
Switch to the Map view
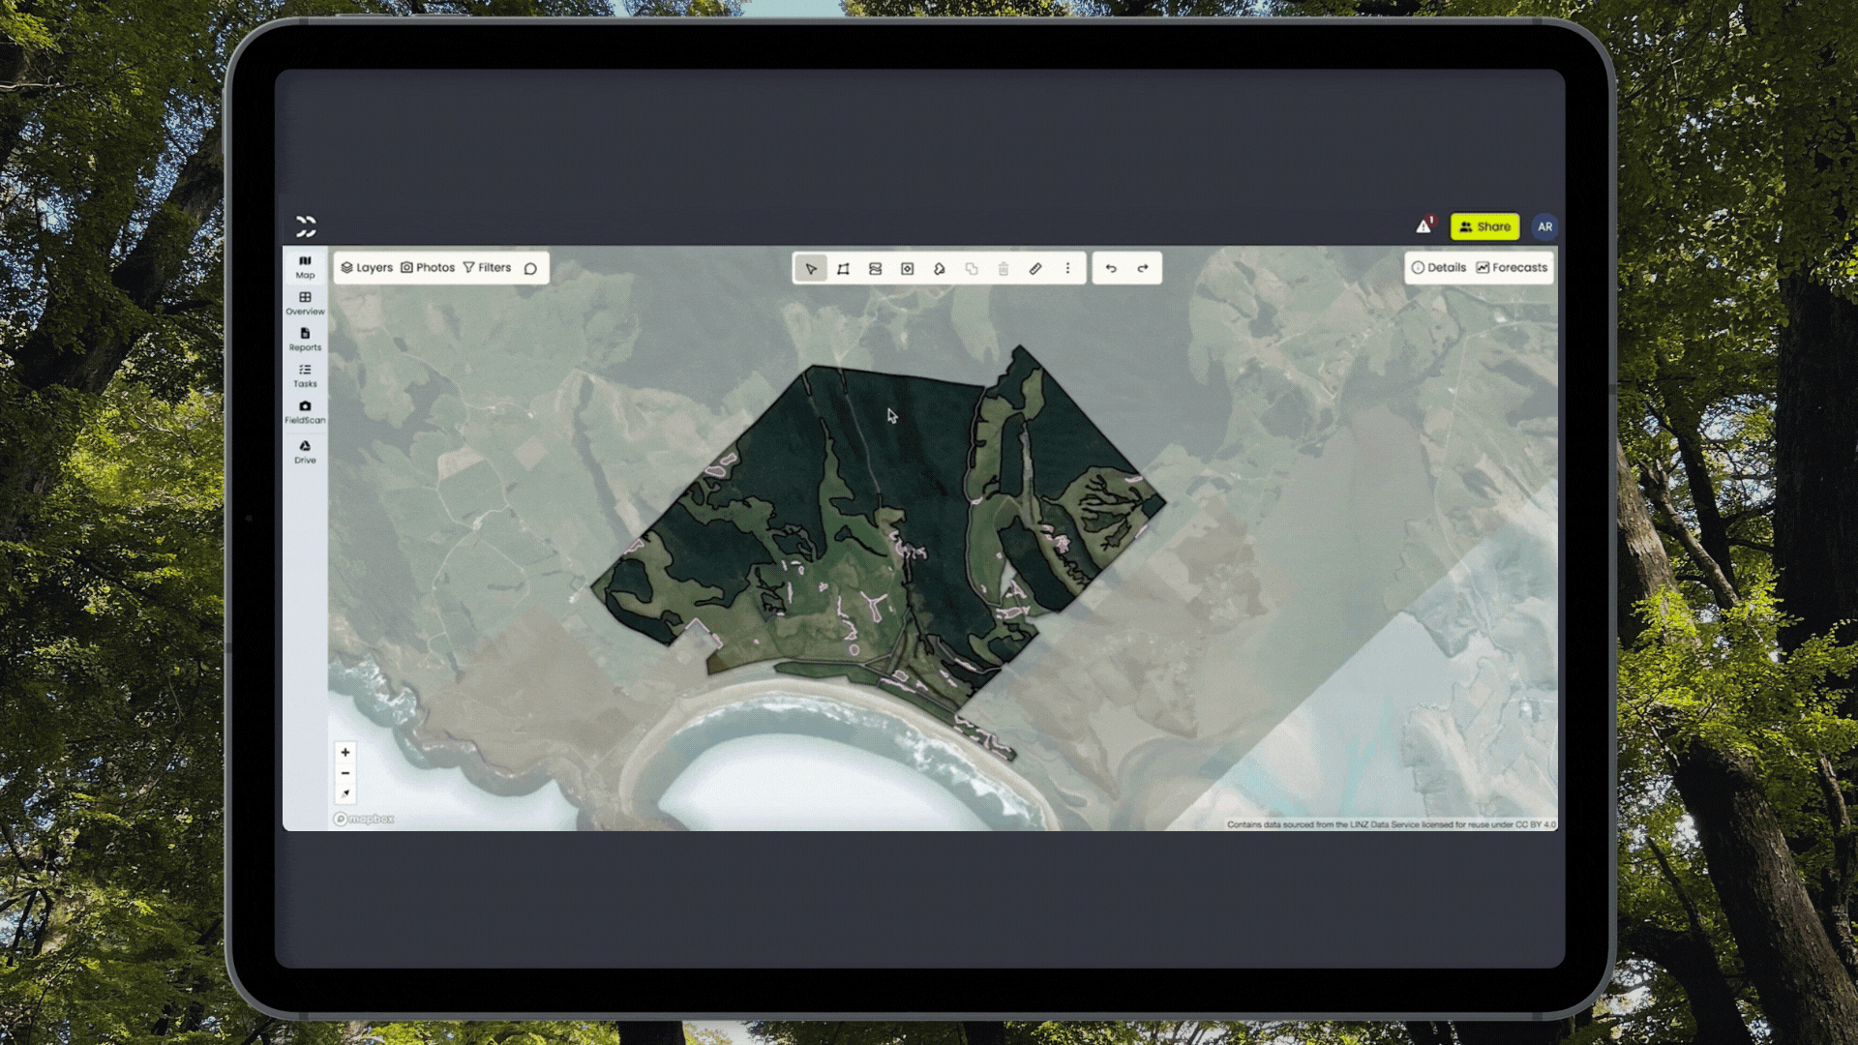click(x=305, y=267)
